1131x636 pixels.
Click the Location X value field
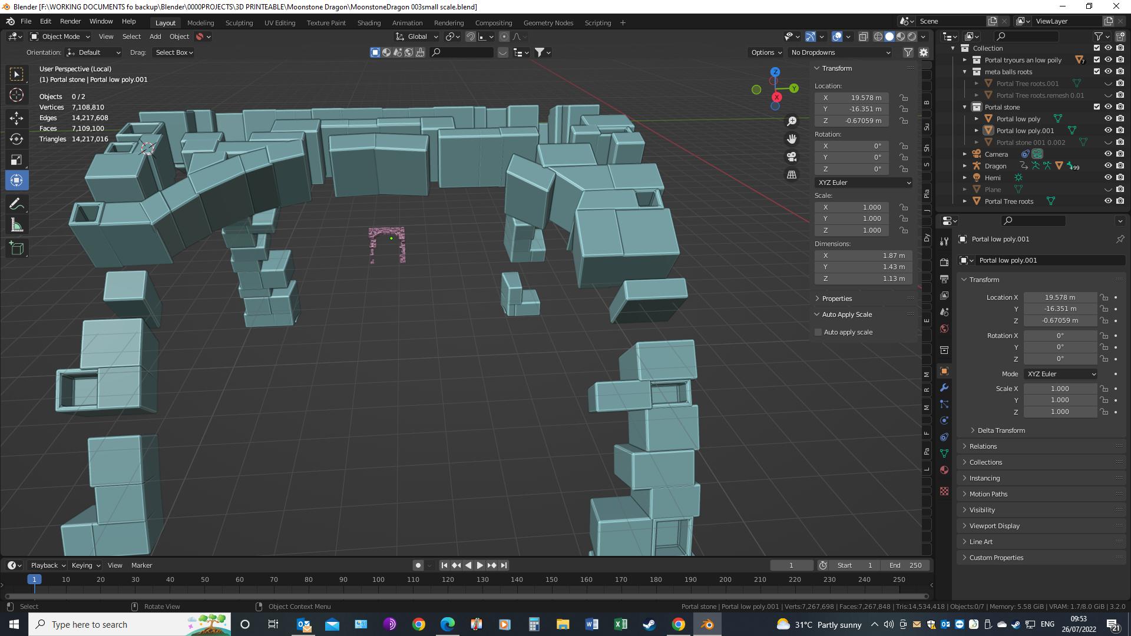click(x=1060, y=297)
